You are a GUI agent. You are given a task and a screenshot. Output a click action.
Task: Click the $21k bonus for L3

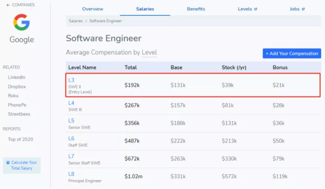[279, 85]
